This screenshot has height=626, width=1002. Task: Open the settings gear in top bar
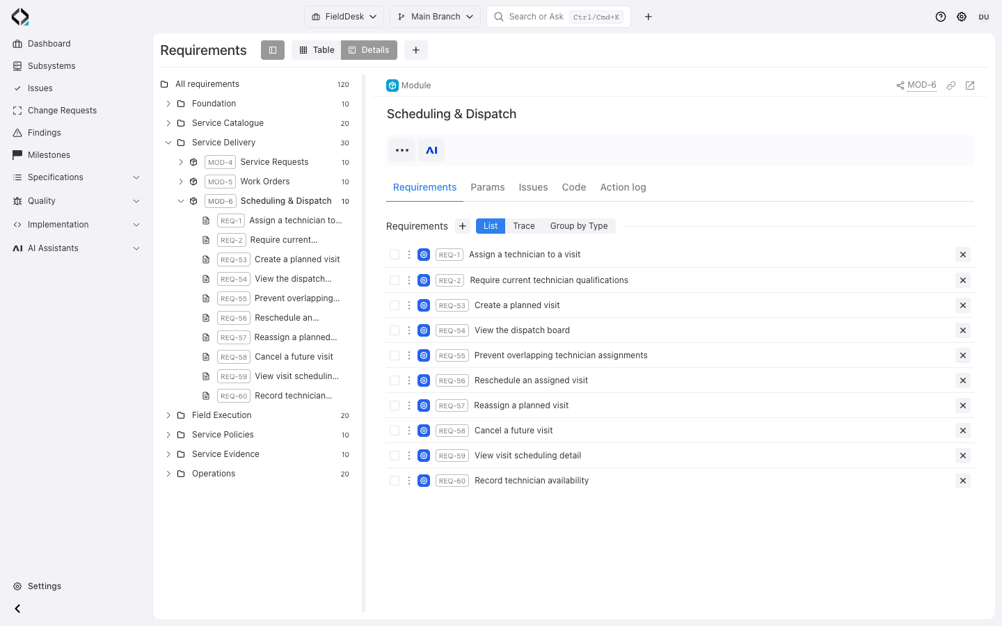(x=962, y=17)
